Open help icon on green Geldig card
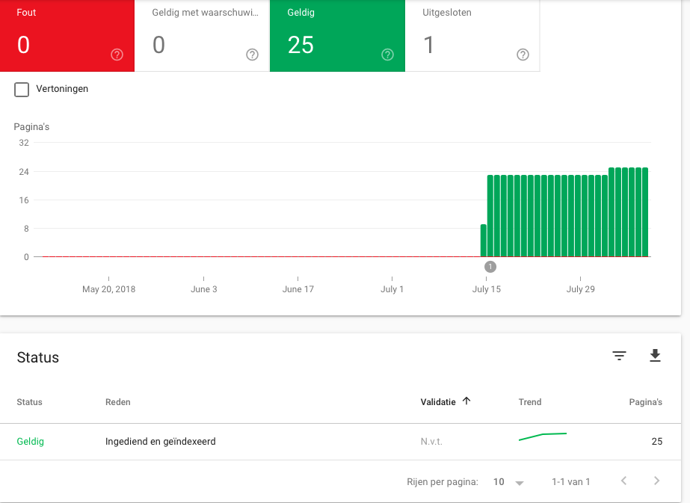Screen dimensions: 690x503 (387, 55)
